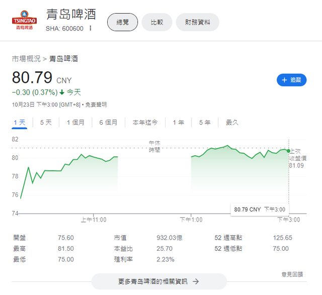
Task: Switch to the 比較 compare tab
Action: [x=156, y=22]
